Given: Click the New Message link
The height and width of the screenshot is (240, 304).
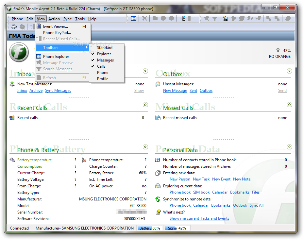Looking at the screenshot, I should [175, 91].
